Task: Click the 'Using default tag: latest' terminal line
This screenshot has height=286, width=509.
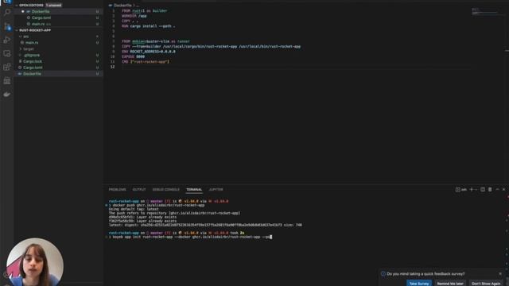Action: point(134,209)
